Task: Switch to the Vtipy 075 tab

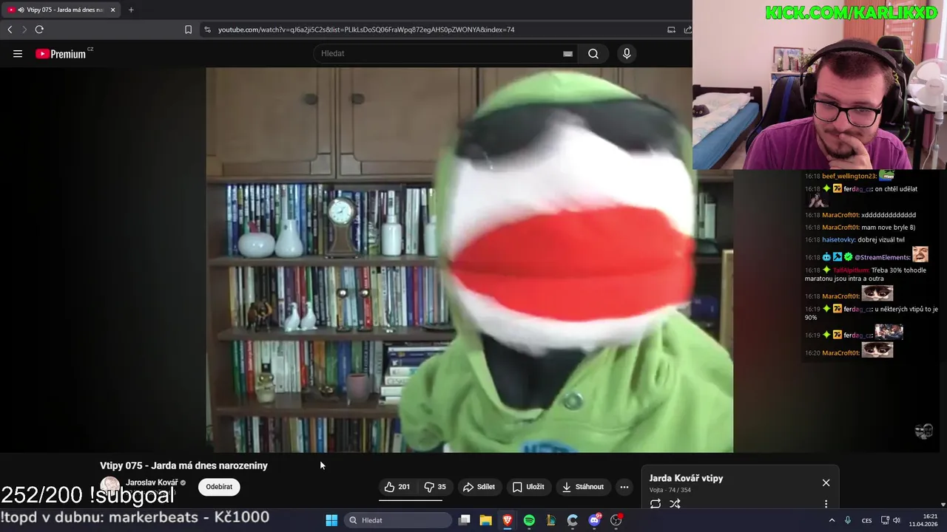Action: tap(62, 10)
